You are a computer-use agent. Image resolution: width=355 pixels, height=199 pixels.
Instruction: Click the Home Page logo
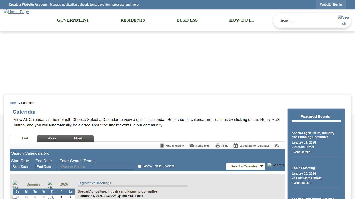coord(16,12)
